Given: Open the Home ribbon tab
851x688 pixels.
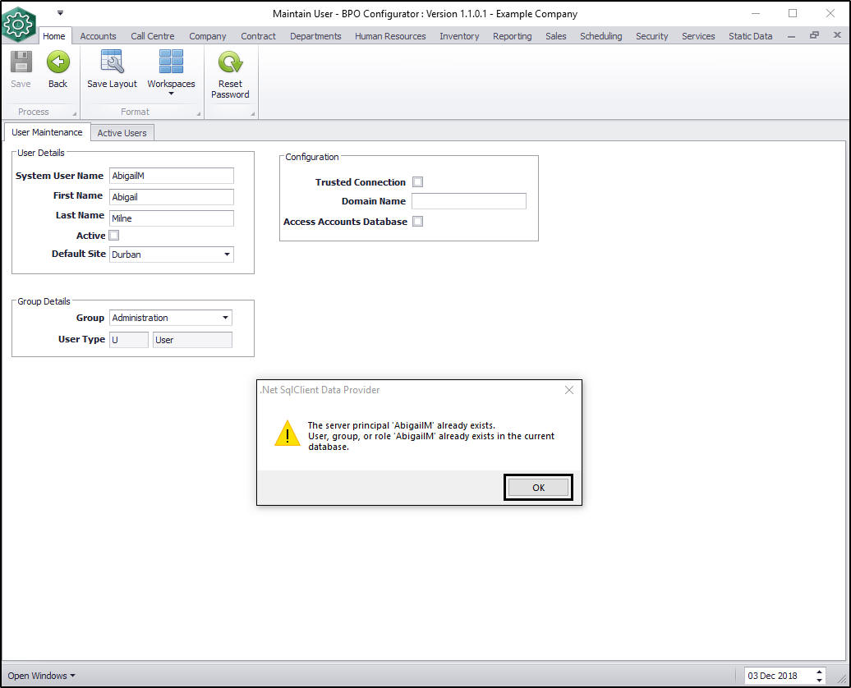Looking at the screenshot, I should pos(54,36).
